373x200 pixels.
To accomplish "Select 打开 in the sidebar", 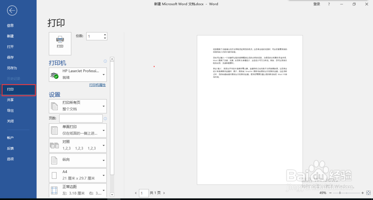I will pos(10,47).
